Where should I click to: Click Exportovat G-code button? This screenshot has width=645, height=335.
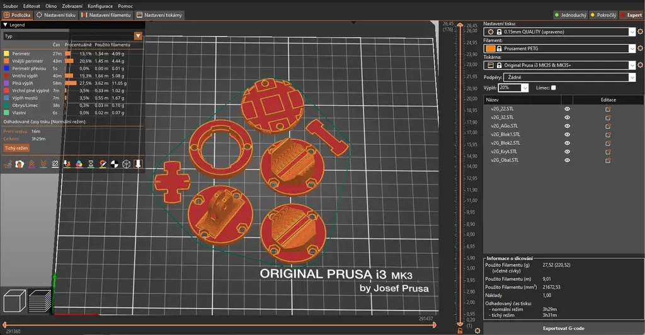[x=564, y=329]
